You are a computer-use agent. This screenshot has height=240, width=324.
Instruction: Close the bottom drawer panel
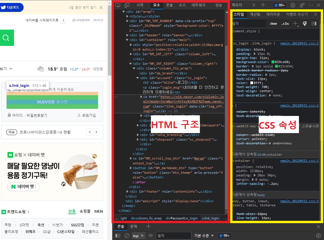(318, 227)
